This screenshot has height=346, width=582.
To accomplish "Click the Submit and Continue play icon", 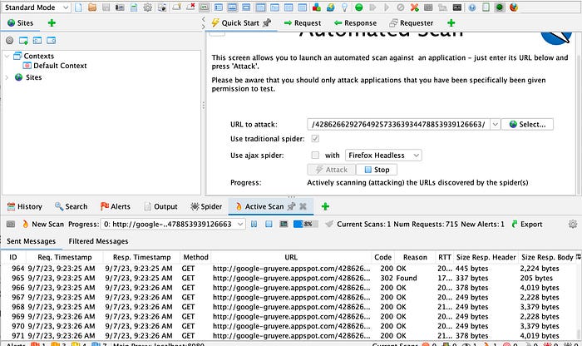I will point(387,7).
